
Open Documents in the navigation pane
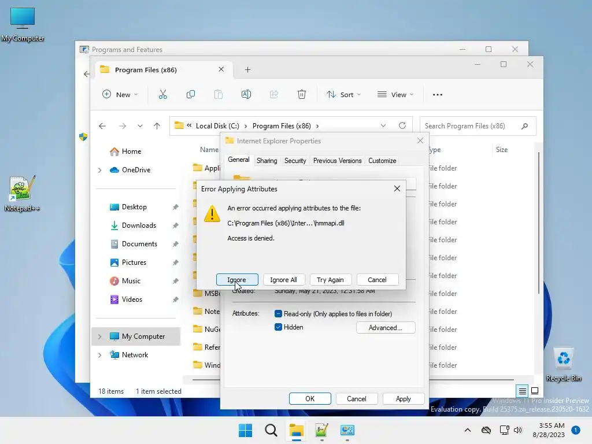tap(139, 244)
